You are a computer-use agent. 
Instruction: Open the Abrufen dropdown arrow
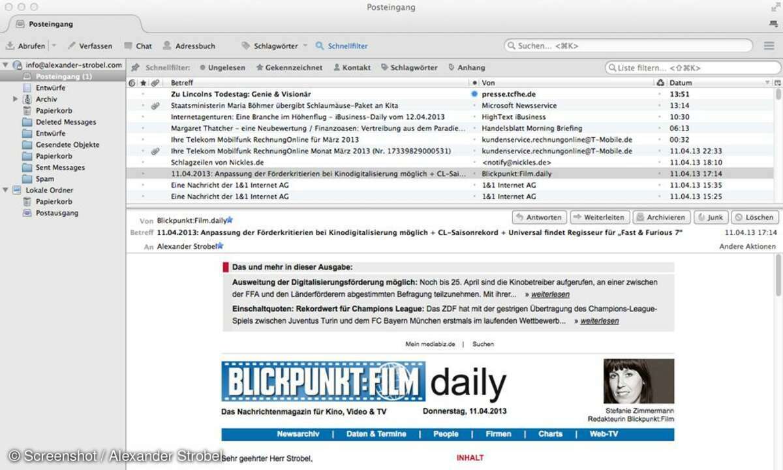pos(54,46)
